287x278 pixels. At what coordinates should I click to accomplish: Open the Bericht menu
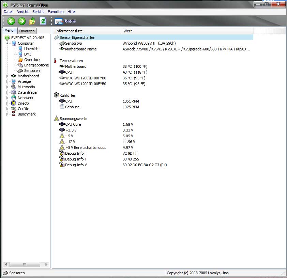38,12
